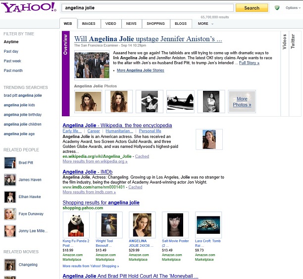Viewport: 303px width, 279px height.
Task: Click Jonny Lee Miller's thumbnail photo
Action: pyautogui.click(x=10, y=231)
